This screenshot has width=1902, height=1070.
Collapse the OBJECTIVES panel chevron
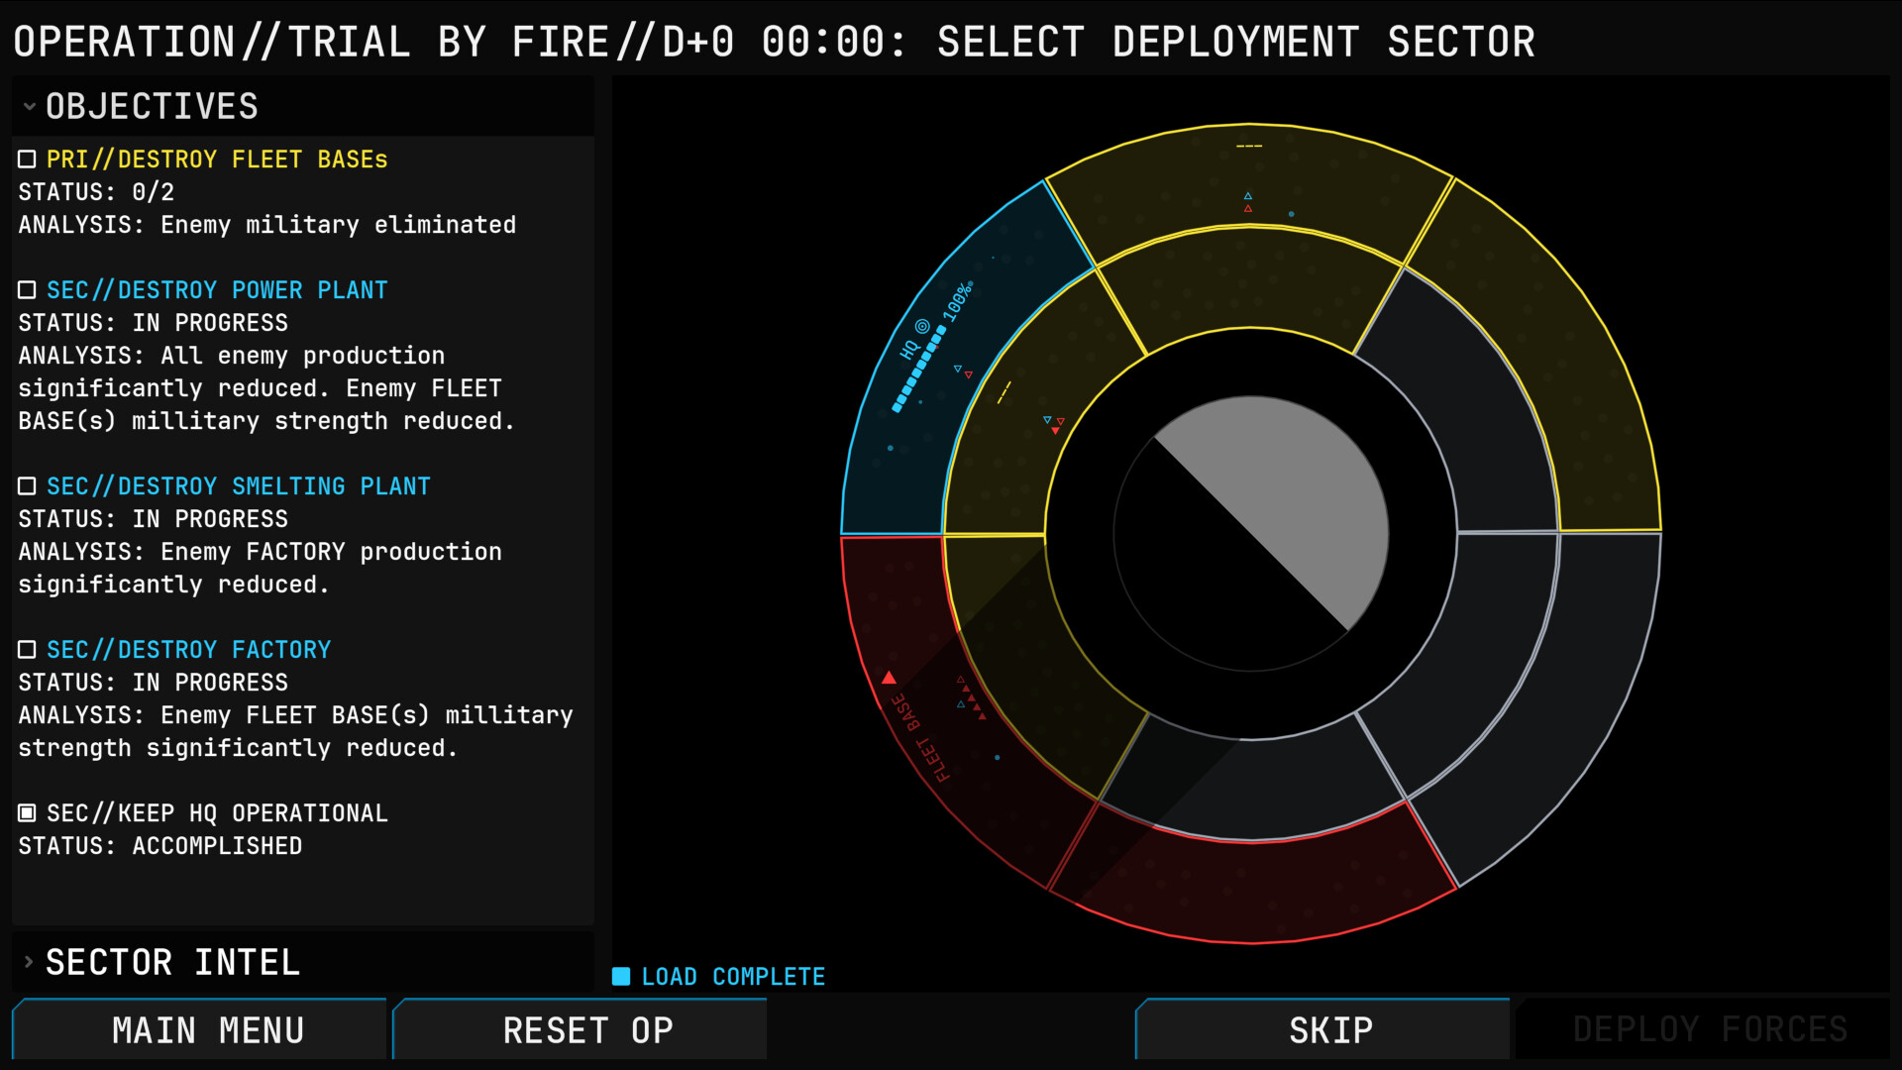coord(29,106)
